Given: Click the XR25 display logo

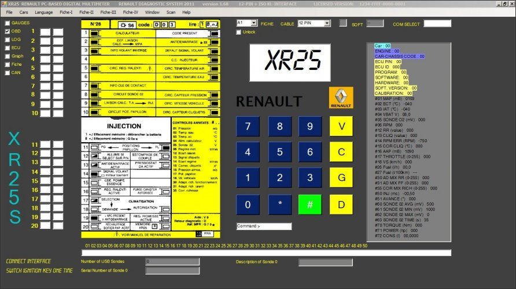Looking at the screenshot, I should 290,62.
